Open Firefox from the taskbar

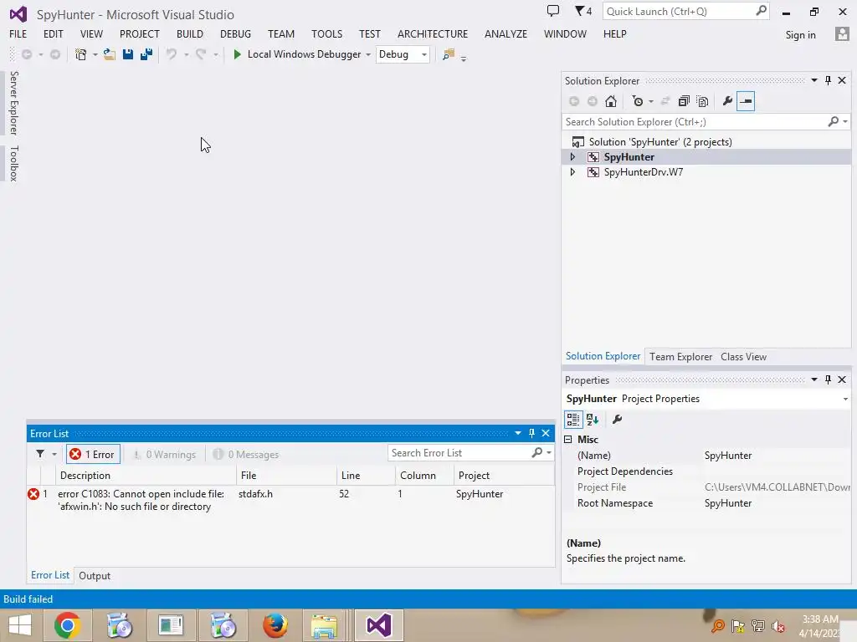[x=275, y=625]
